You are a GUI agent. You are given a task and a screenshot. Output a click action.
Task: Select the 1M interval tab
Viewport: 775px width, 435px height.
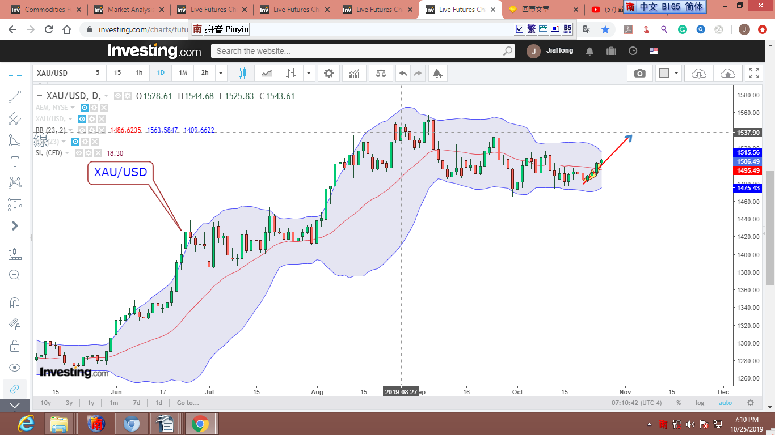pyautogui.click(x=183, y=73)
